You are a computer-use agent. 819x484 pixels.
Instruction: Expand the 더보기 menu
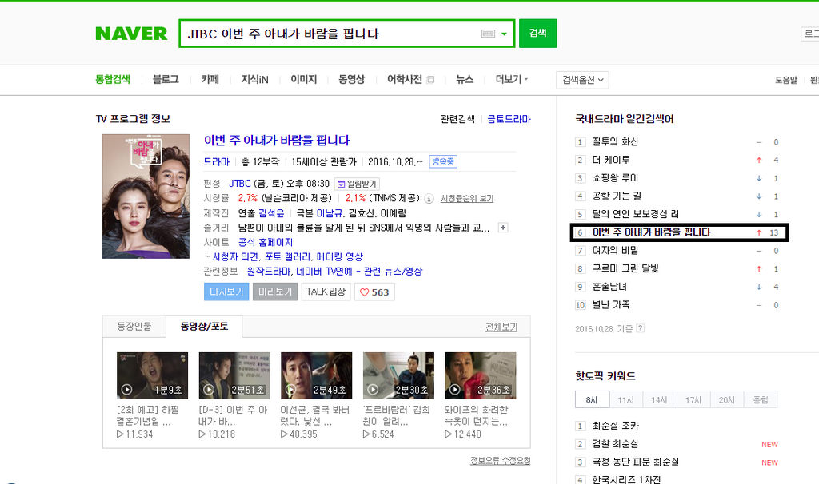[511, 79]
